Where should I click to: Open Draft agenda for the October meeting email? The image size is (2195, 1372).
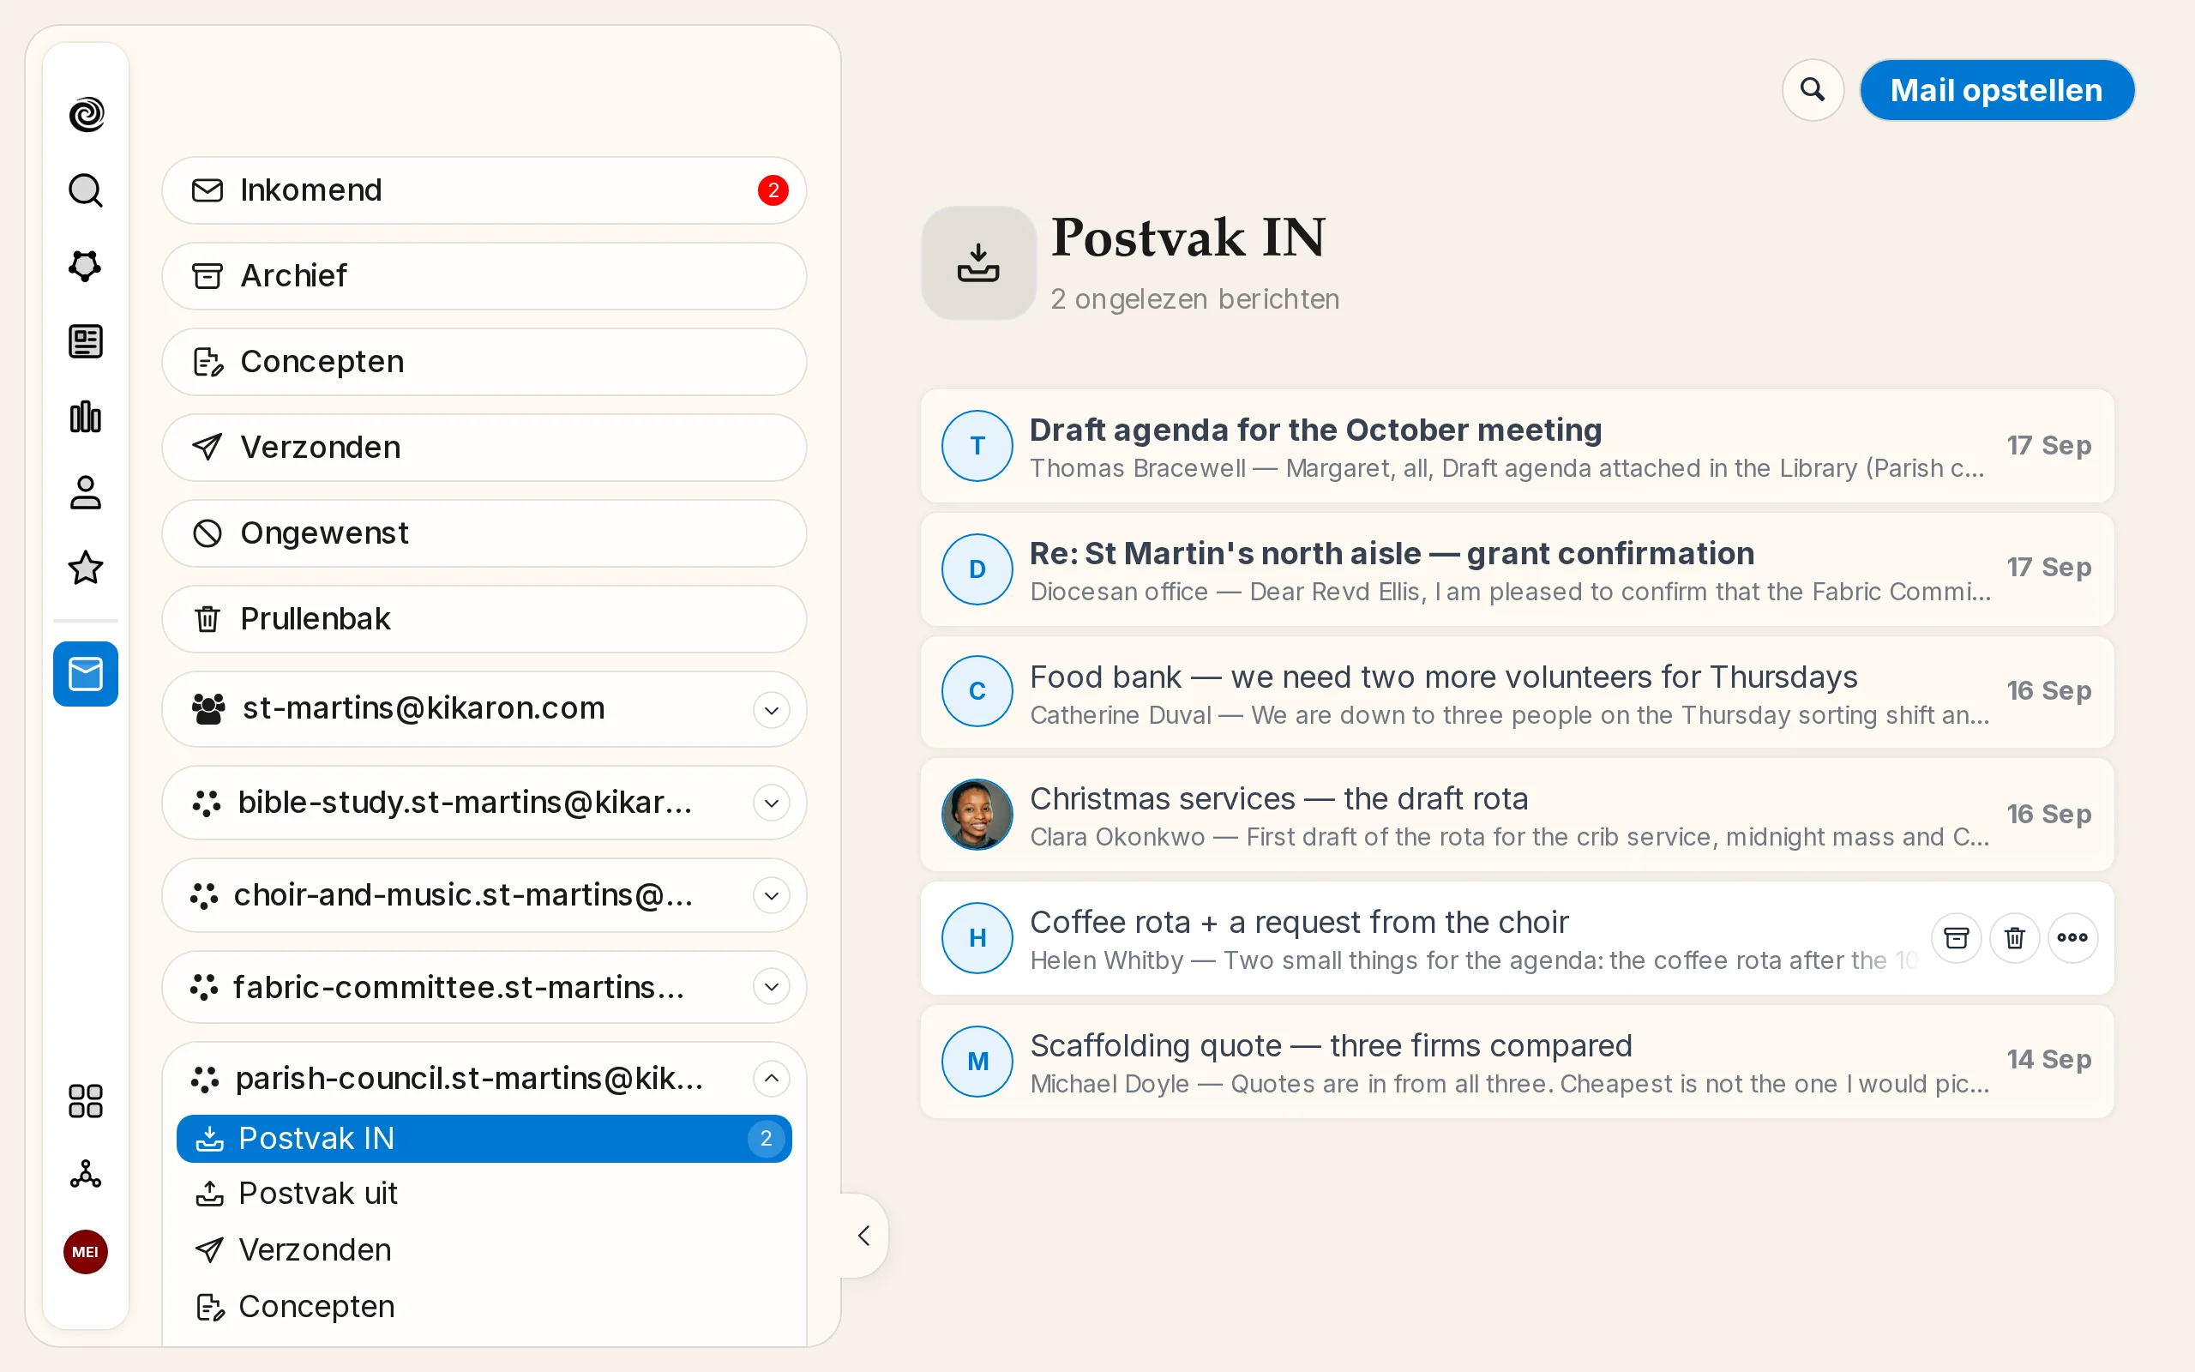click(1518, 446)
